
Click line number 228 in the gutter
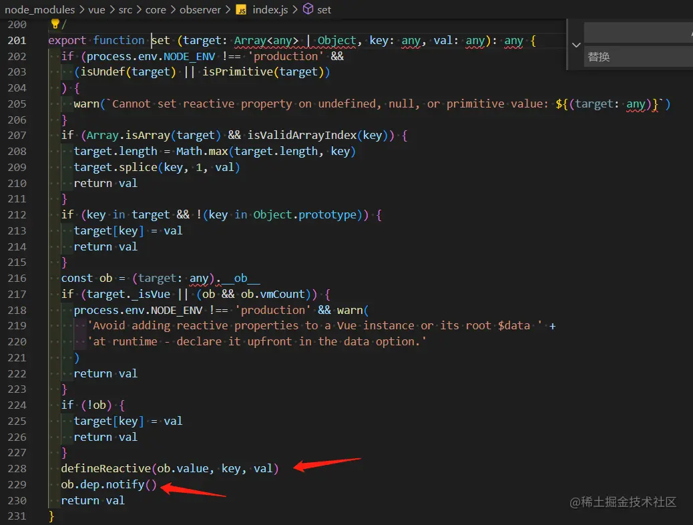coord(17,468)
